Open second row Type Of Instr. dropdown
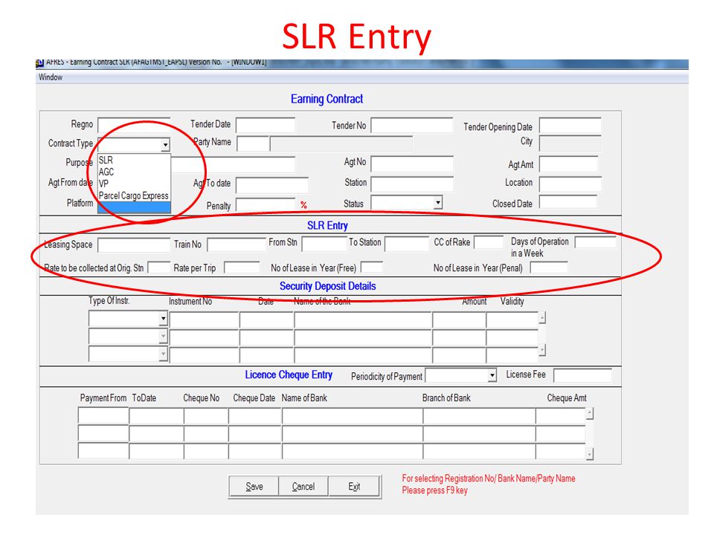Screen dimensions: 714x535 pos(163,337)
